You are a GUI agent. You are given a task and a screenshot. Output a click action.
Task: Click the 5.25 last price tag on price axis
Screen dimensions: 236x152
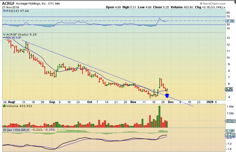click(229, 89)
